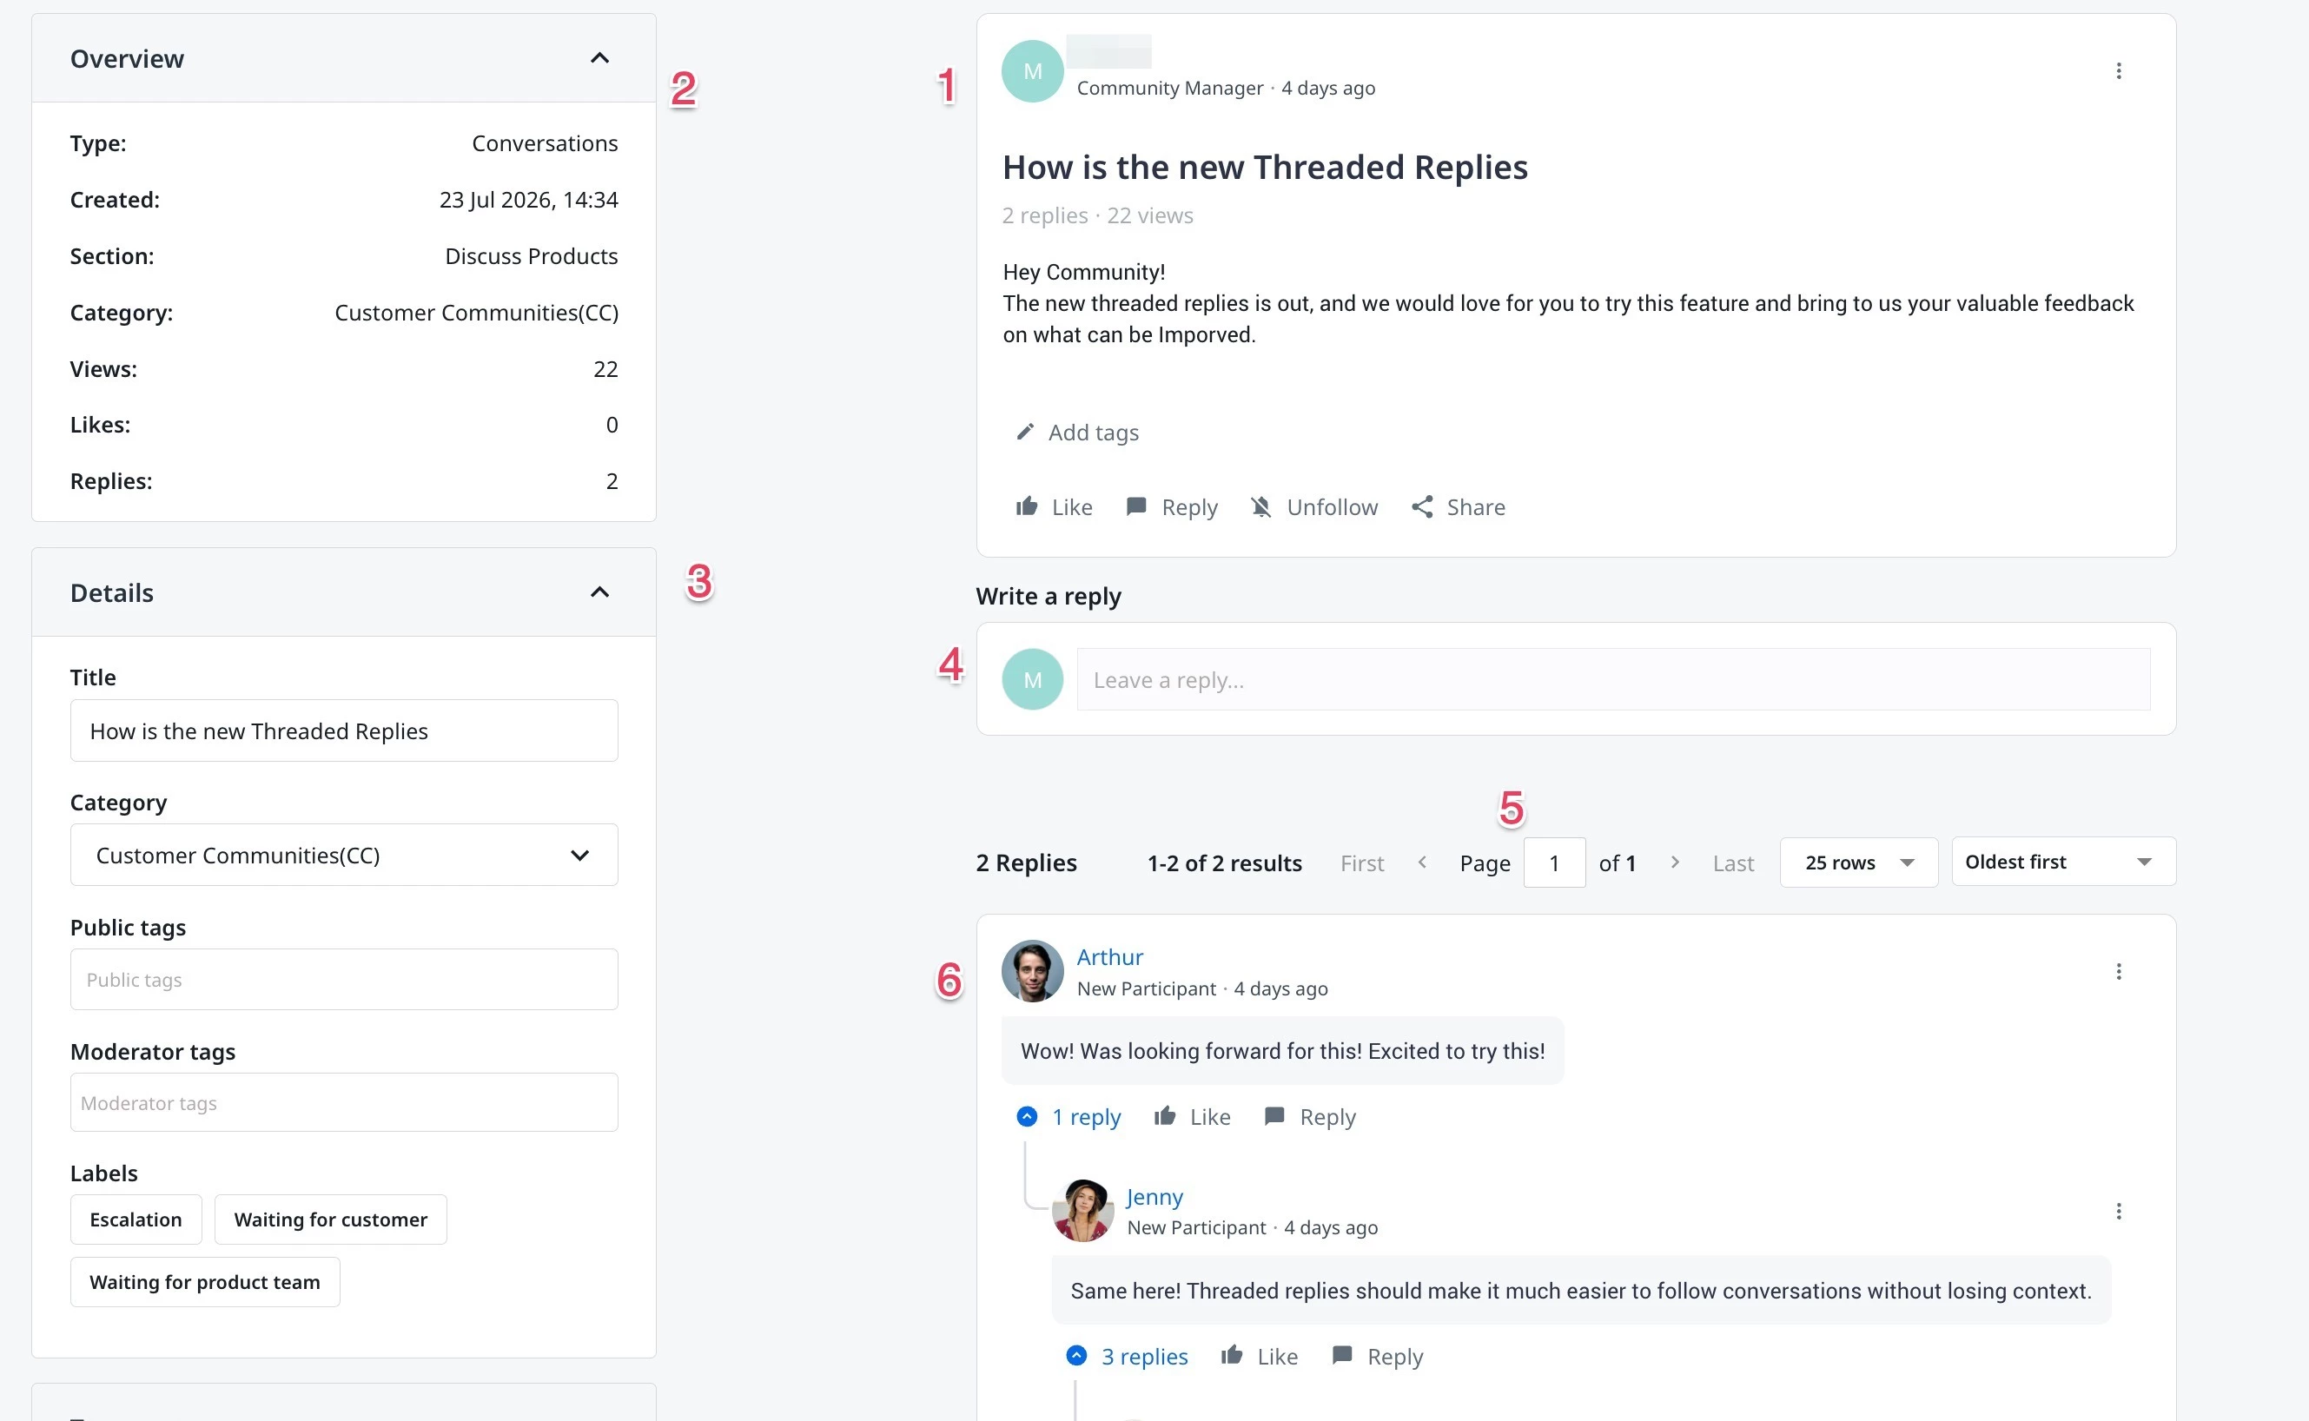This screenshot has width=2309, height=1421.
Task: Toggle the Escalation label
Action: pyautogui.click(x=136, y=1219)
